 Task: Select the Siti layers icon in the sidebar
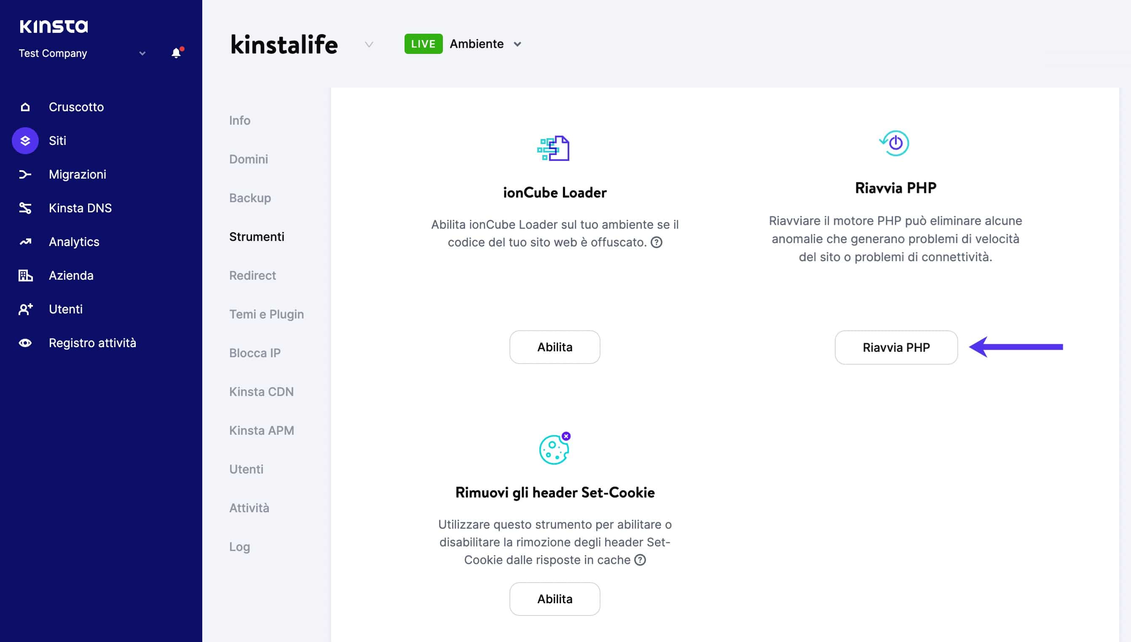25,141
